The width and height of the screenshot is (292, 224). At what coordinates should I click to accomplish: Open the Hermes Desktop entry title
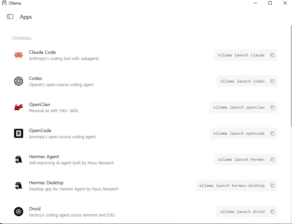tap(46, 183)
